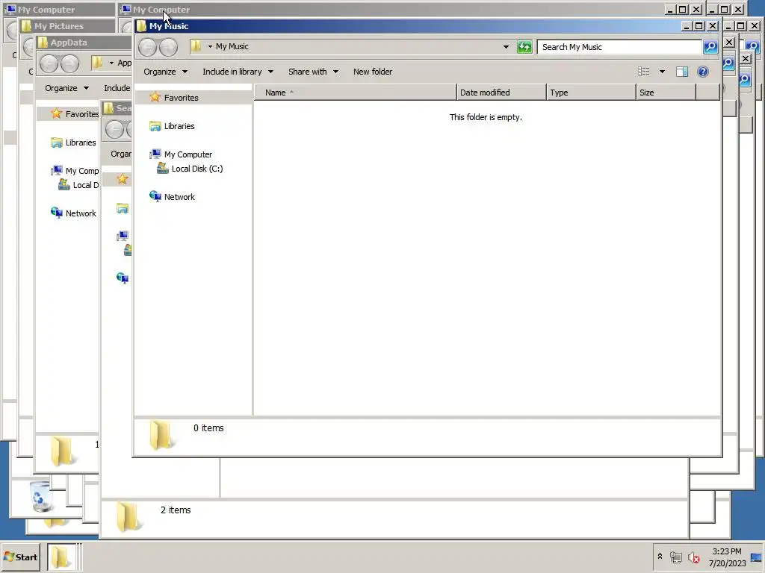Select Network in My Music sidebar

click(173, 197)
